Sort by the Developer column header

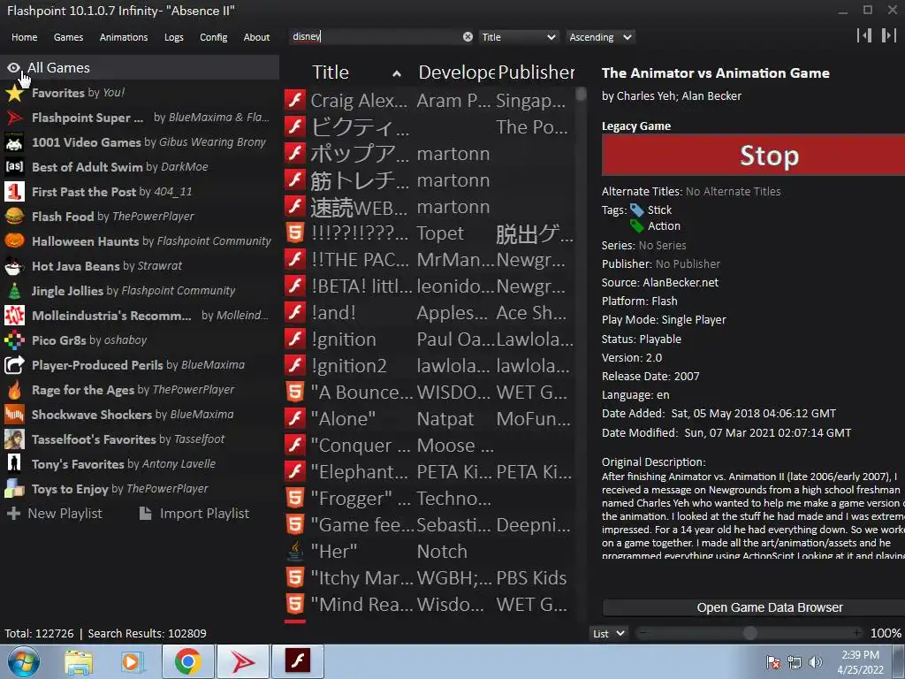click(456, 72)
